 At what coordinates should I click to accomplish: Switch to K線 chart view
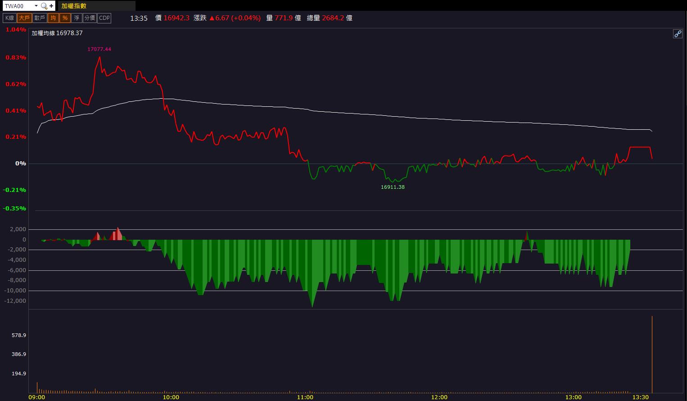tap(9, 18)
